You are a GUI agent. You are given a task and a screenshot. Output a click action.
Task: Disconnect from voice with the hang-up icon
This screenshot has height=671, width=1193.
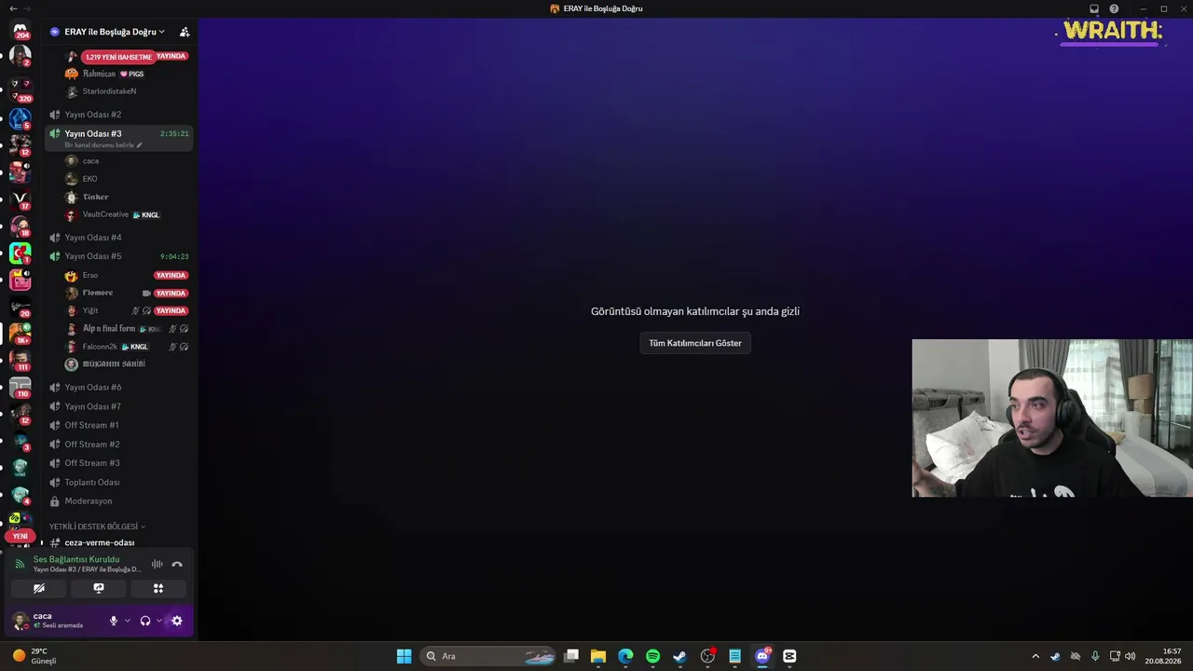coord(177,564)
